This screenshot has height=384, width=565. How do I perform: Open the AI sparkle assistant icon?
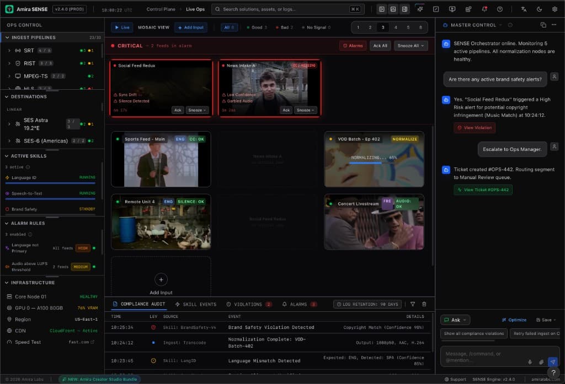(x=420, y=9)
